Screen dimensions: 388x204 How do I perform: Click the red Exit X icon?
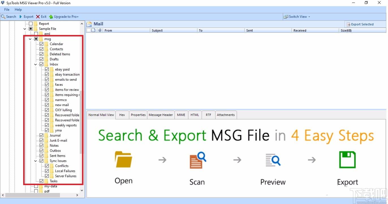point(38,17)
